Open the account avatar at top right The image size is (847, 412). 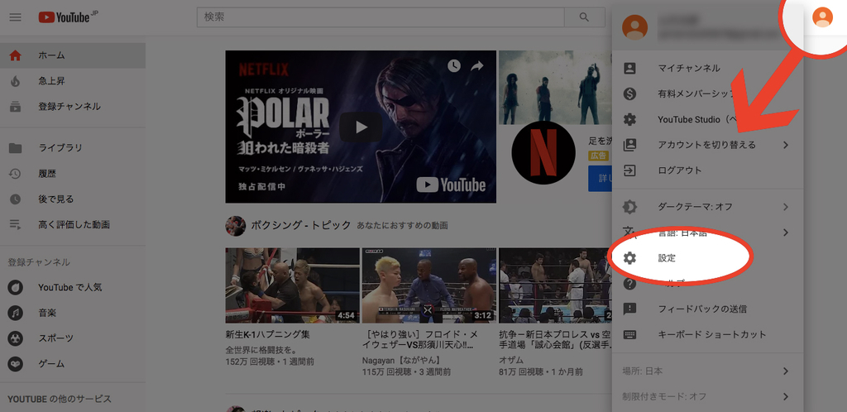[822, 17]
